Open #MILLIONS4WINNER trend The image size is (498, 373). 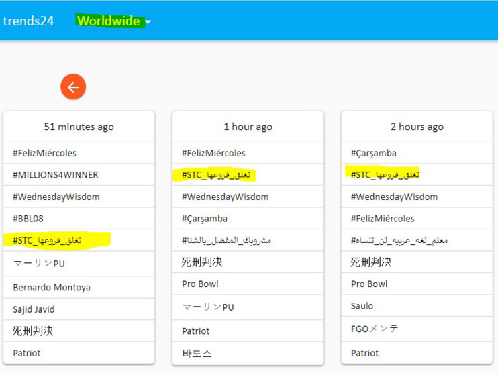pyautogui.click(x=56, y=175)
